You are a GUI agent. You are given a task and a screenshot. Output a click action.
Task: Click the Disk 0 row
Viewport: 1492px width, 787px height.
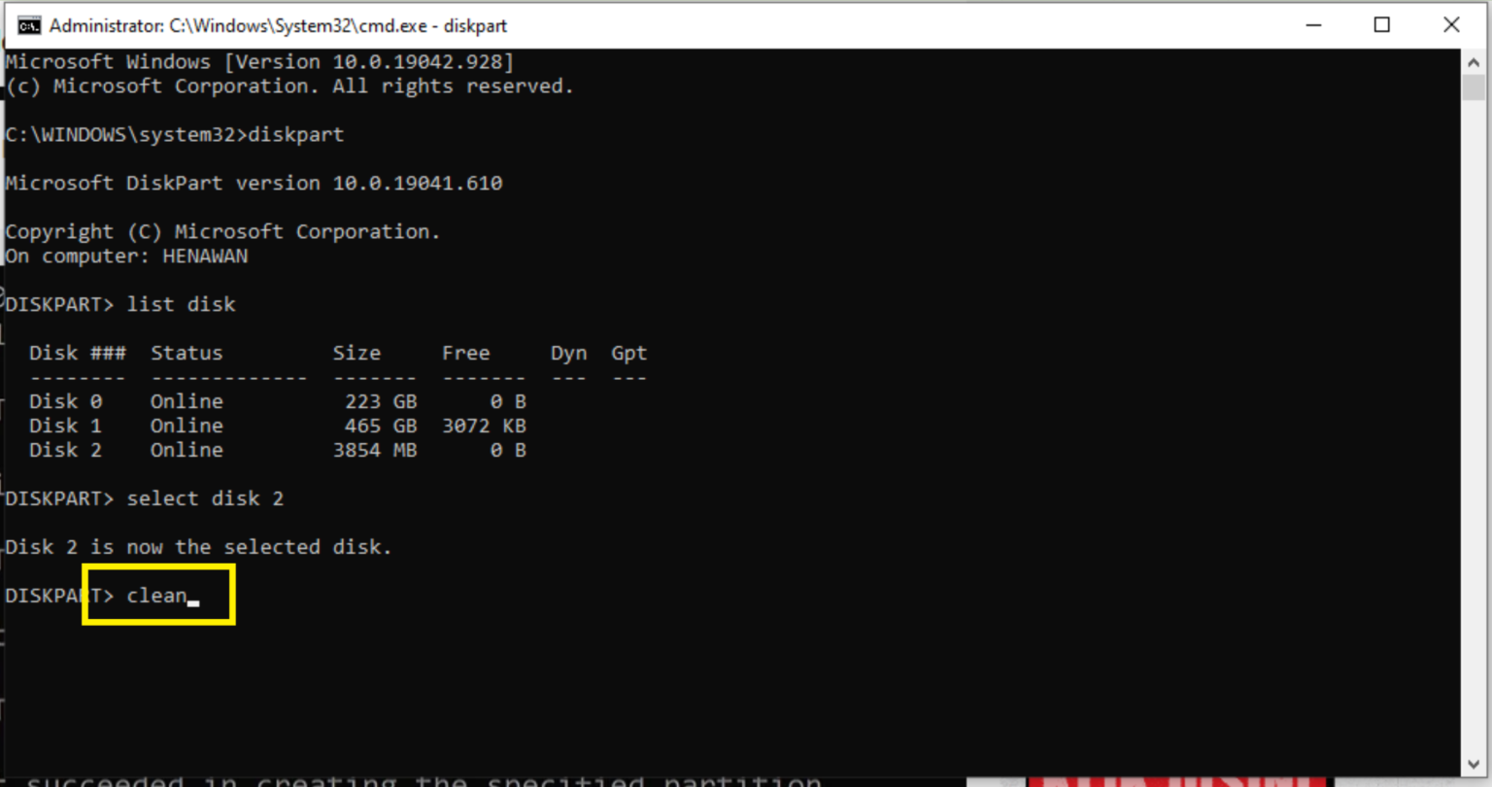pos(278,401)
